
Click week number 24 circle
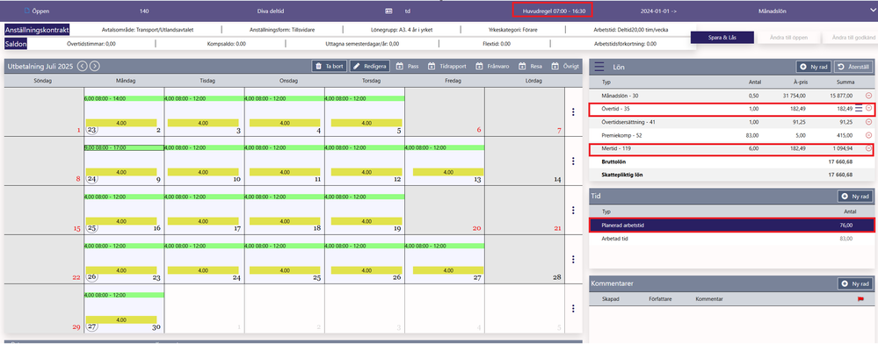click(x=91, y=179)
